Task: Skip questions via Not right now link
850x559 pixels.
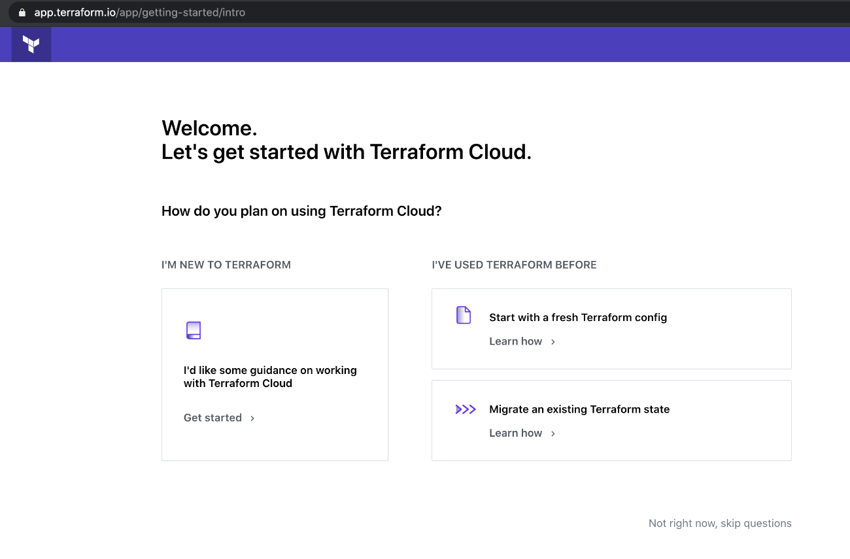Action: [x=720, y=523]
